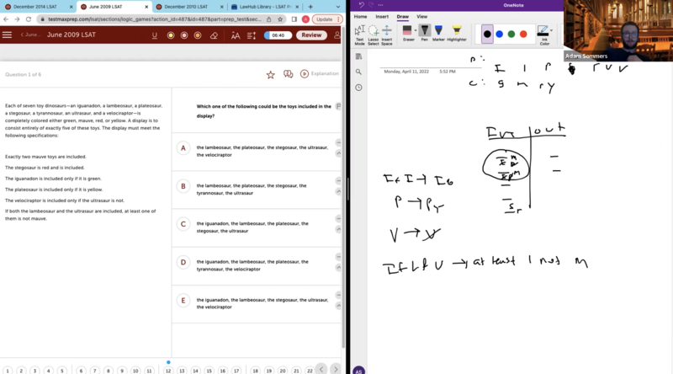The image size is (673, 374).
Task: Switch to the Insert ribbon tab
Action: pos(382,16)
